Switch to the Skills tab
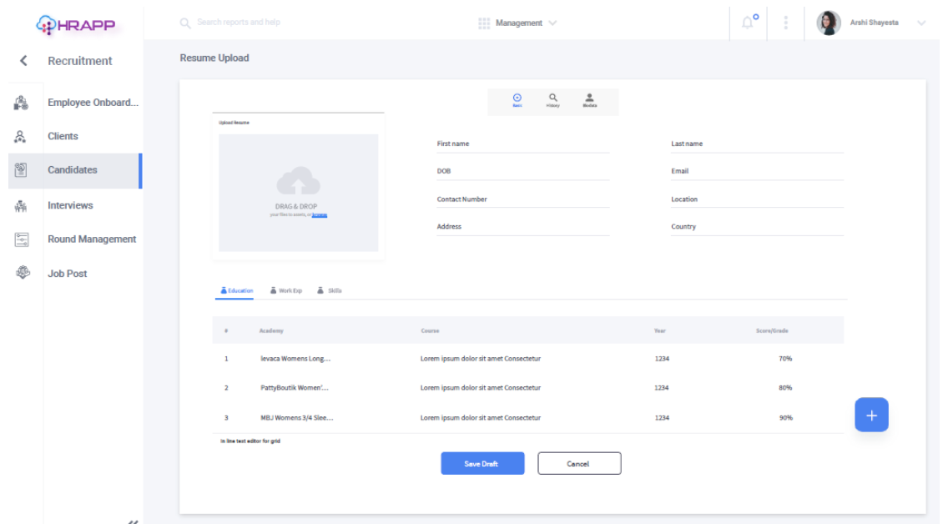943x524 pixels. point(330,290)
